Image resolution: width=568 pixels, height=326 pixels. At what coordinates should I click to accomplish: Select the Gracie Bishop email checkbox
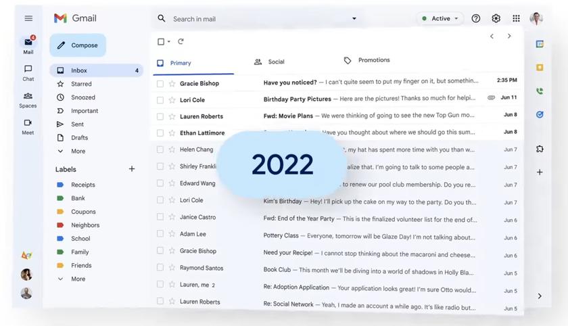pyautogui.click(x=160, y=84)
